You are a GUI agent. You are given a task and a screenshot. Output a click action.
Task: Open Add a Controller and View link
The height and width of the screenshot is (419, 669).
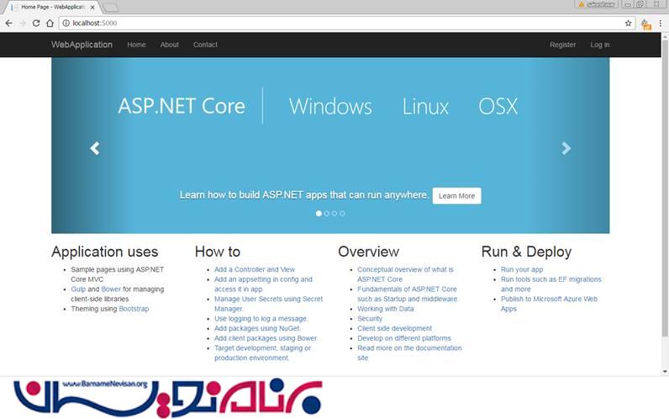click(255, 269)
